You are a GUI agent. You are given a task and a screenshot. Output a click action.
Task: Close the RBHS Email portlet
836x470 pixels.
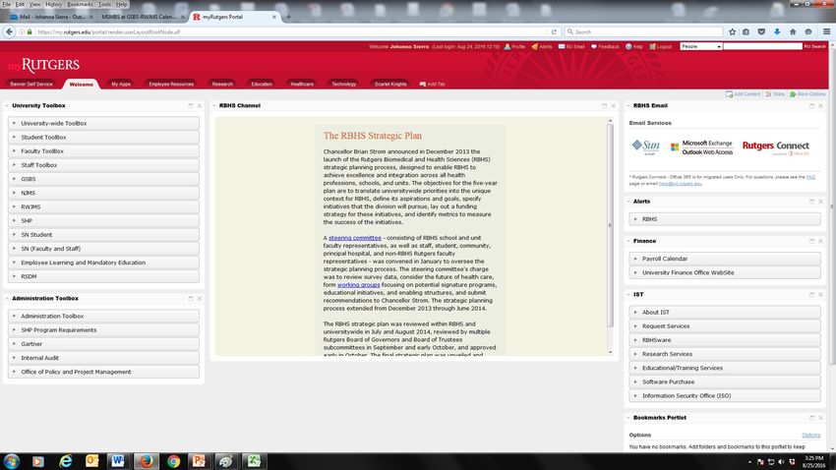tap(820, 105)
